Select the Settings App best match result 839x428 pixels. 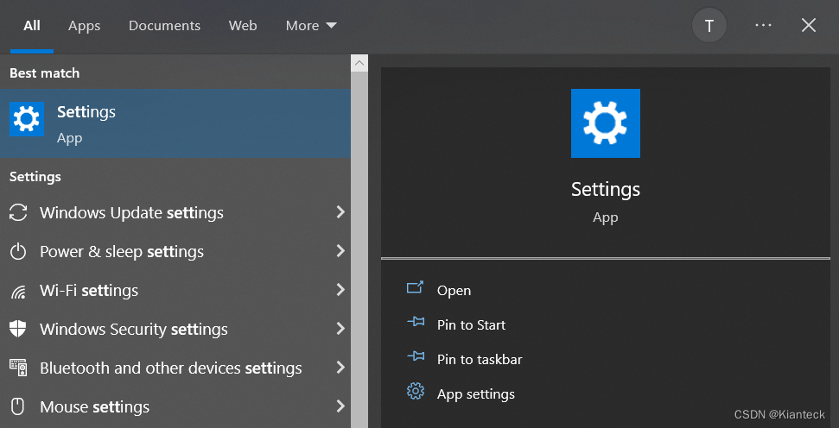pyautogui.click(x=175, y=123)
